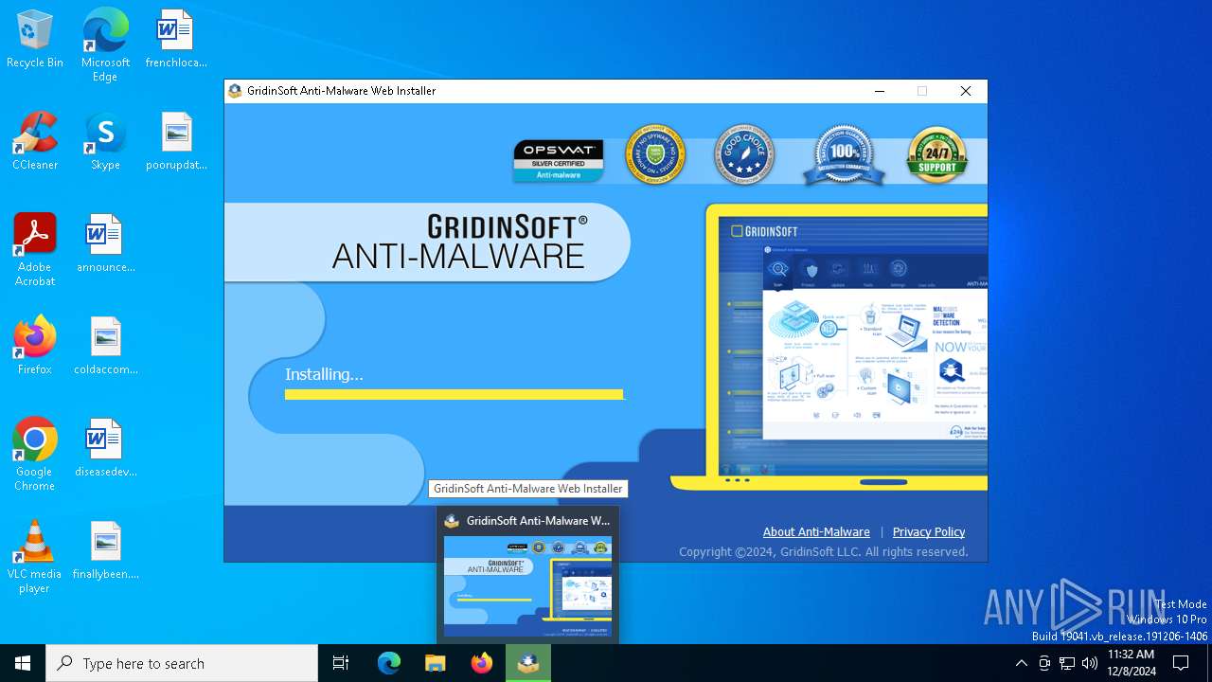This screenshot has height=682, width=1212.
Task: Show hidden system tray icons
Action: [1021, 663]
